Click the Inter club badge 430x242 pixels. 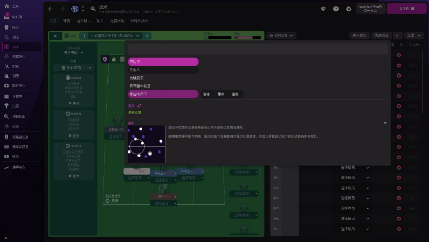74,9
